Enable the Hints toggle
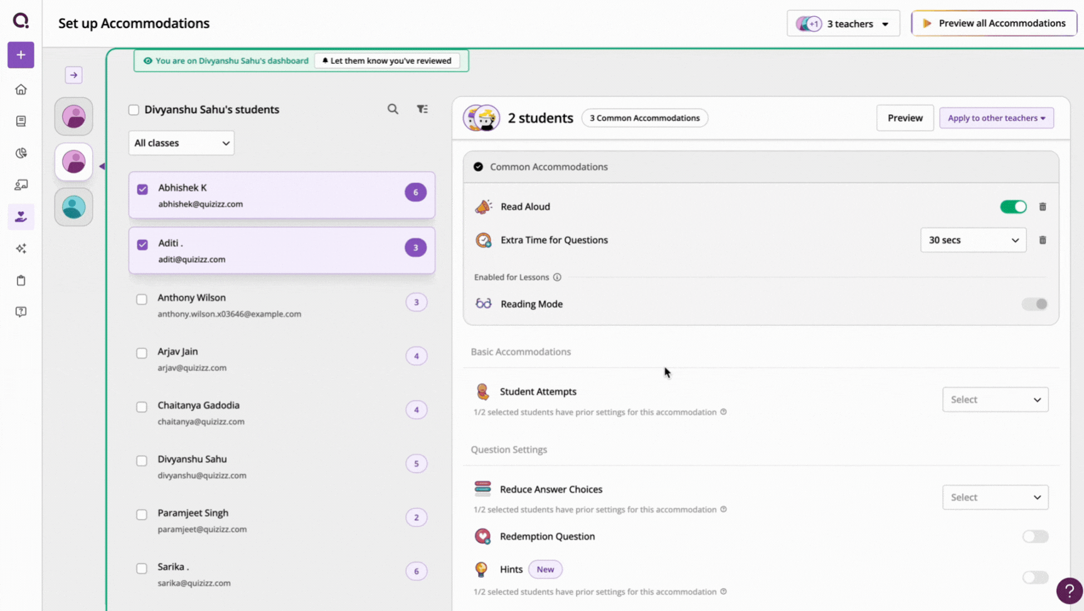Screen dimensions: 1084x611 (x=1035, y=577)
